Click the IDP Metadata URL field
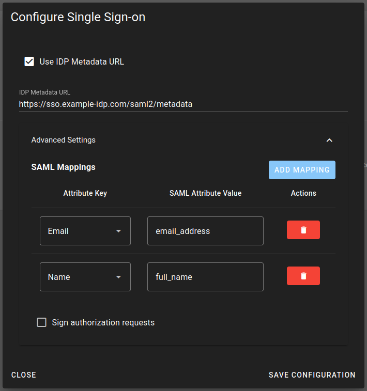The height and width of the screenshot is (391, 367). tap(183, 104)
